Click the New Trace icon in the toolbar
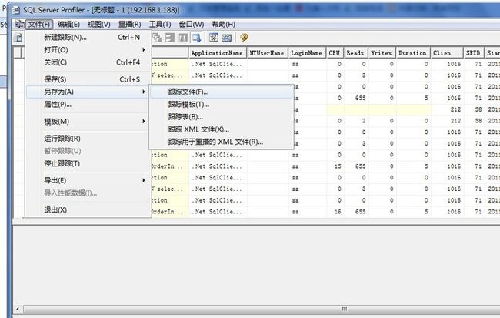Viewport: 500px width, 318px height. pos(18,38)
